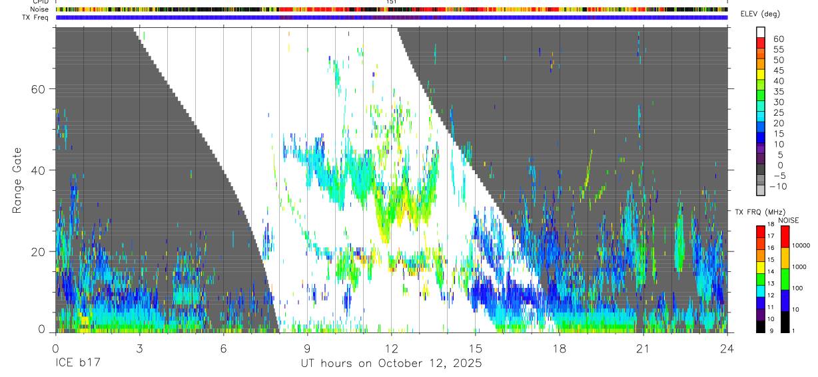Click the '45' value on ELEV scale

(779, 70)
